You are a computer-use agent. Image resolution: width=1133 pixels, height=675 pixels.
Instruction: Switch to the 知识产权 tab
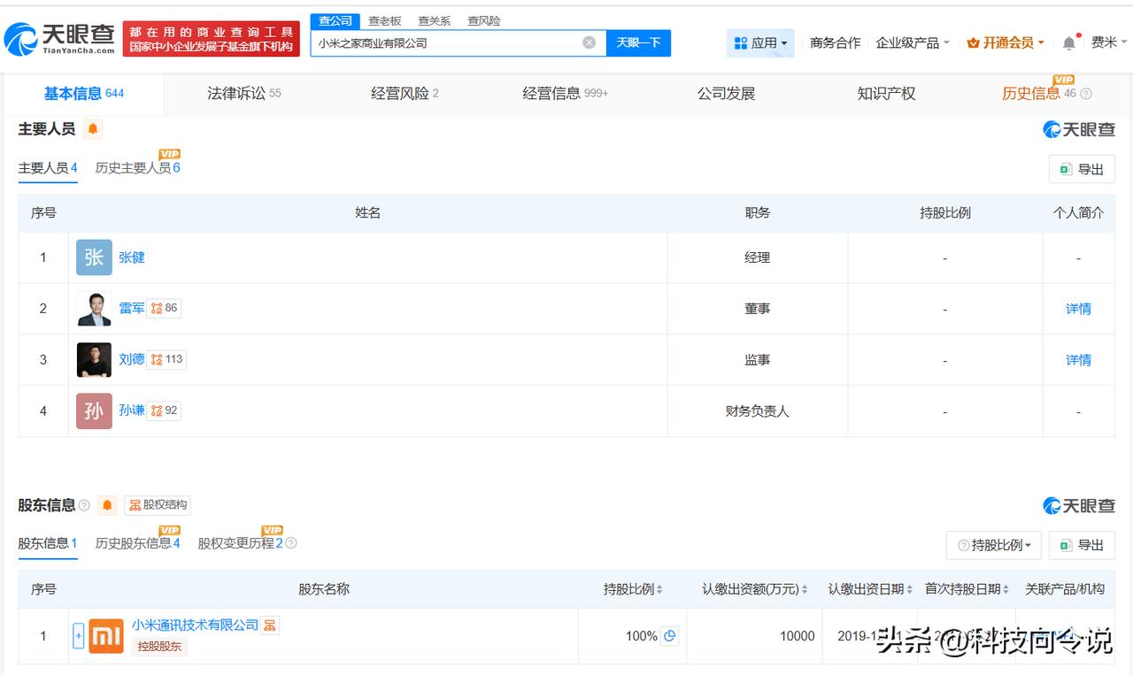click(886, 94)
